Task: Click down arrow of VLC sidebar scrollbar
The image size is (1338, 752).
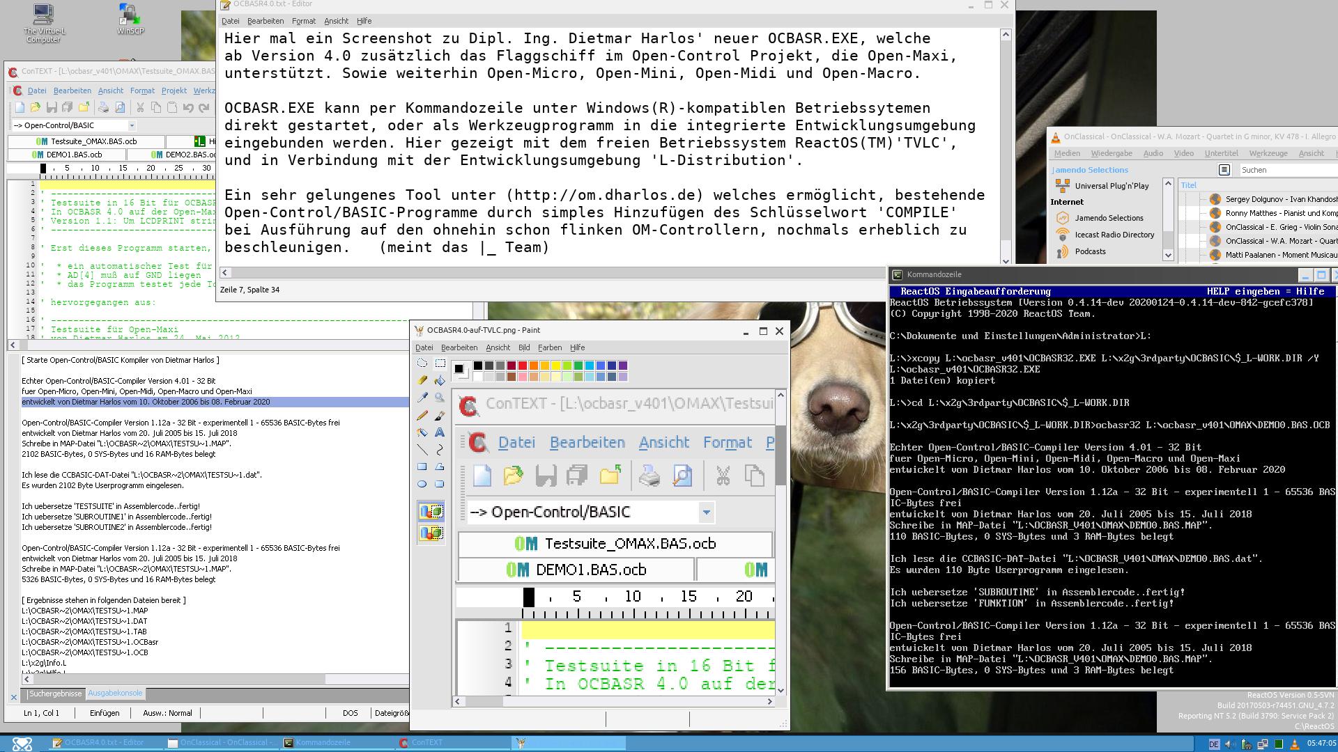Action: tap(1169, 256)
